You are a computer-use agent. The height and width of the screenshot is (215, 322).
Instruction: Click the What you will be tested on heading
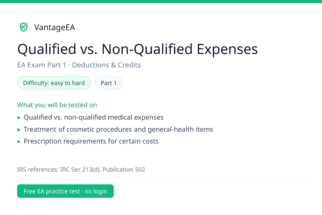pos(57,105)
